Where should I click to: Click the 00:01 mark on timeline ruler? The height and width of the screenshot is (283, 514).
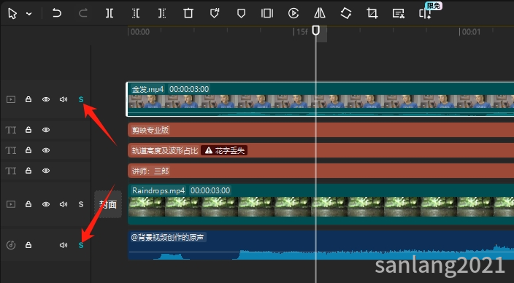471,32
